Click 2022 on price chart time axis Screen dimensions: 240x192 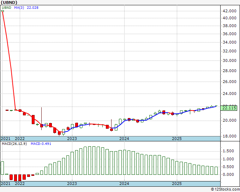20,139
